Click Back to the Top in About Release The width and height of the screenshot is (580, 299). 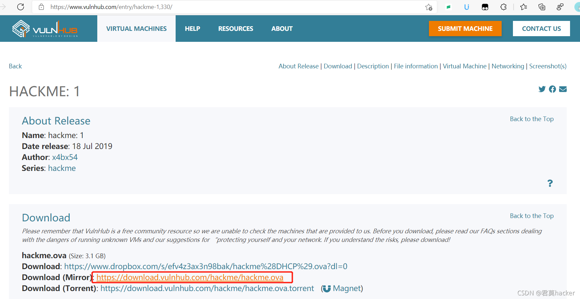coord(532,119)
